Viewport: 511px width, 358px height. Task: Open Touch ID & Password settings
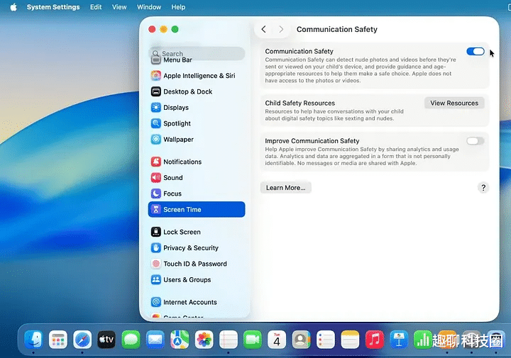(x=196, y=264)
